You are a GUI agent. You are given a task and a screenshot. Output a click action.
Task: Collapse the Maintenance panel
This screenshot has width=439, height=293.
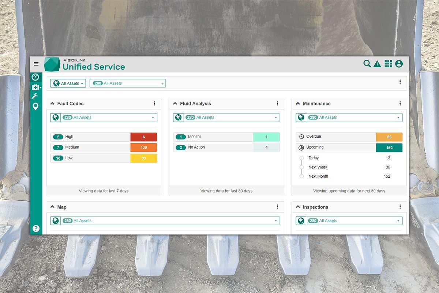point(298,104)
